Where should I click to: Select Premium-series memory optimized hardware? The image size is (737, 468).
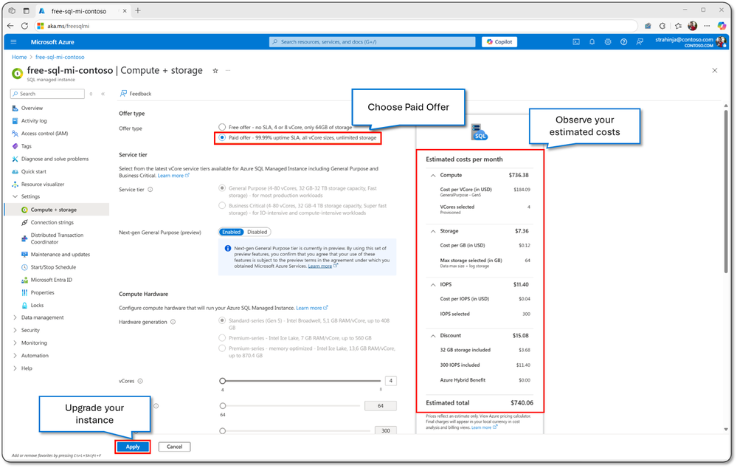tap(222, 348)
